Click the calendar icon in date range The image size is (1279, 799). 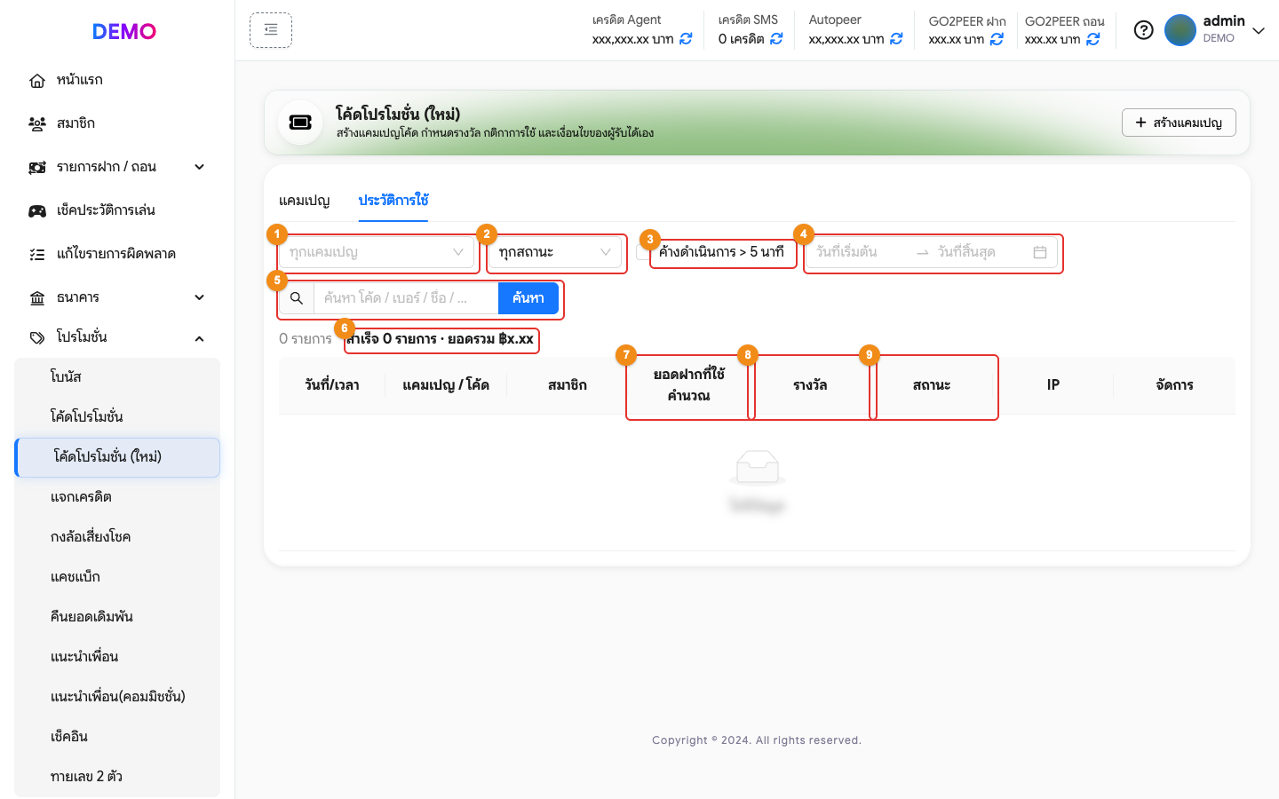click(1040, 252)
